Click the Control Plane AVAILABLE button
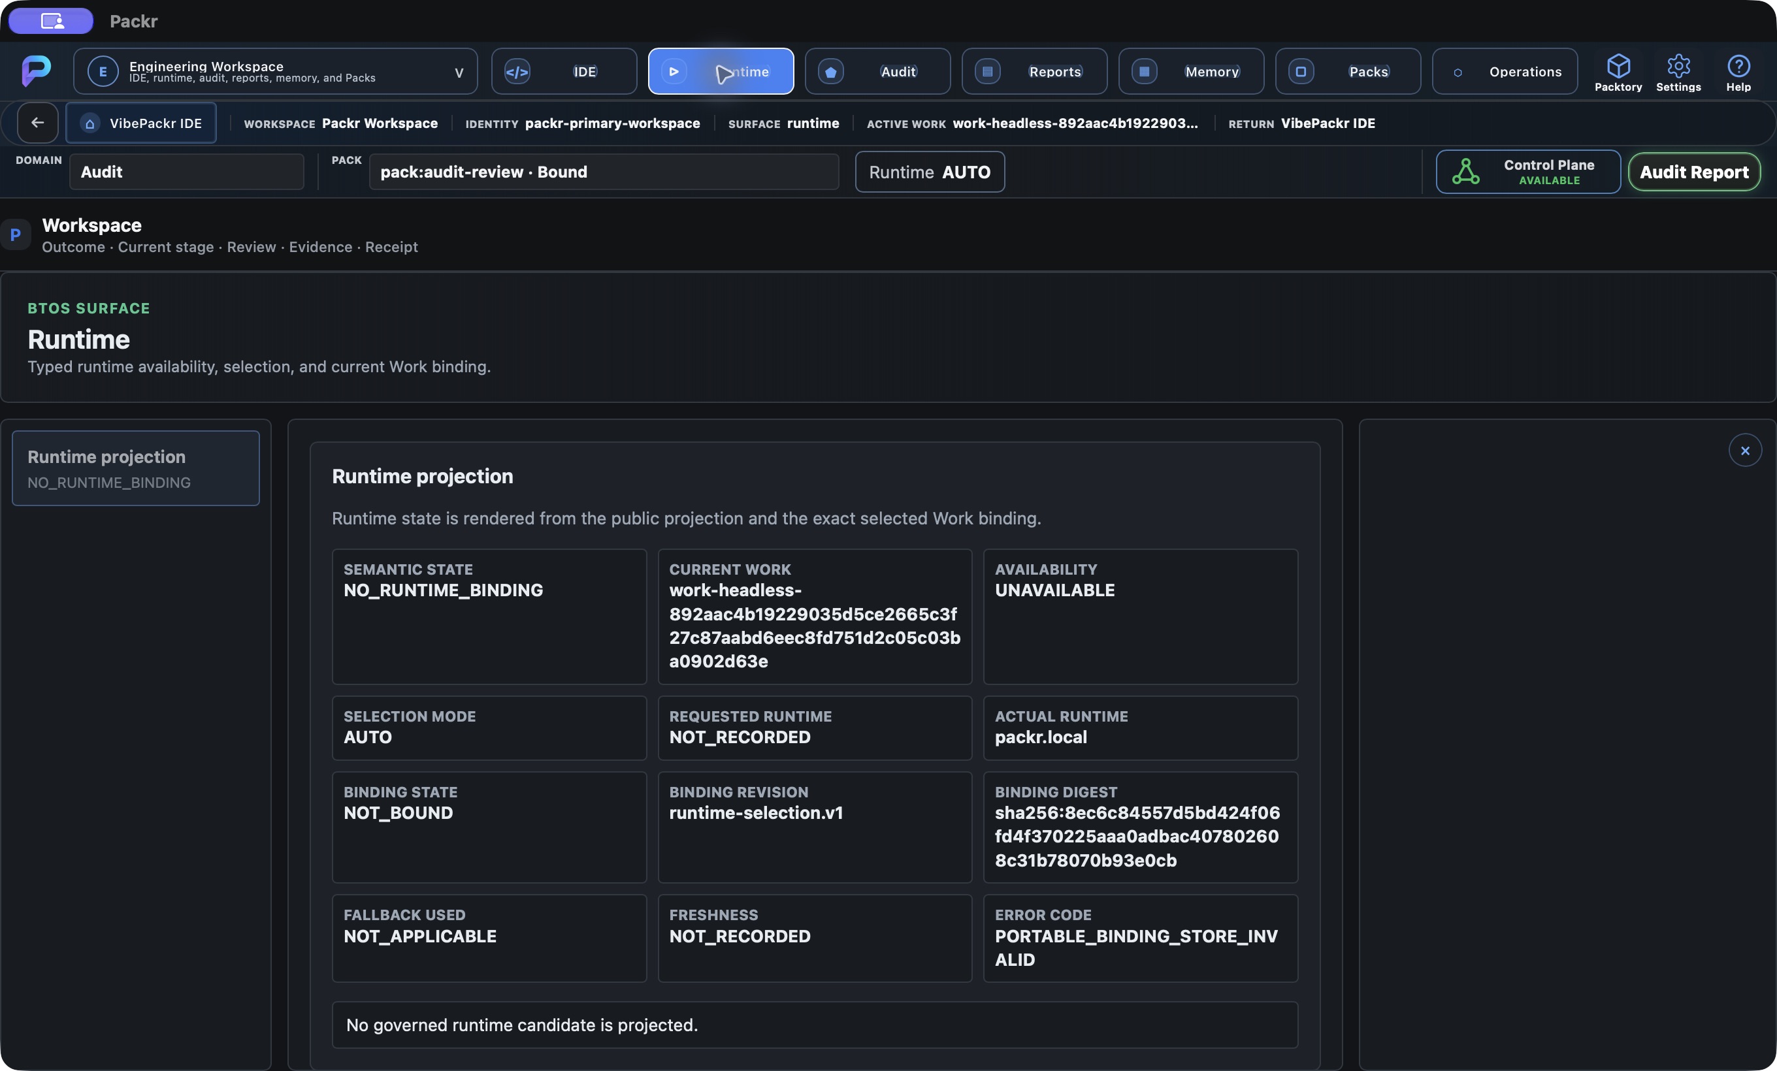 pos(1527,172)
